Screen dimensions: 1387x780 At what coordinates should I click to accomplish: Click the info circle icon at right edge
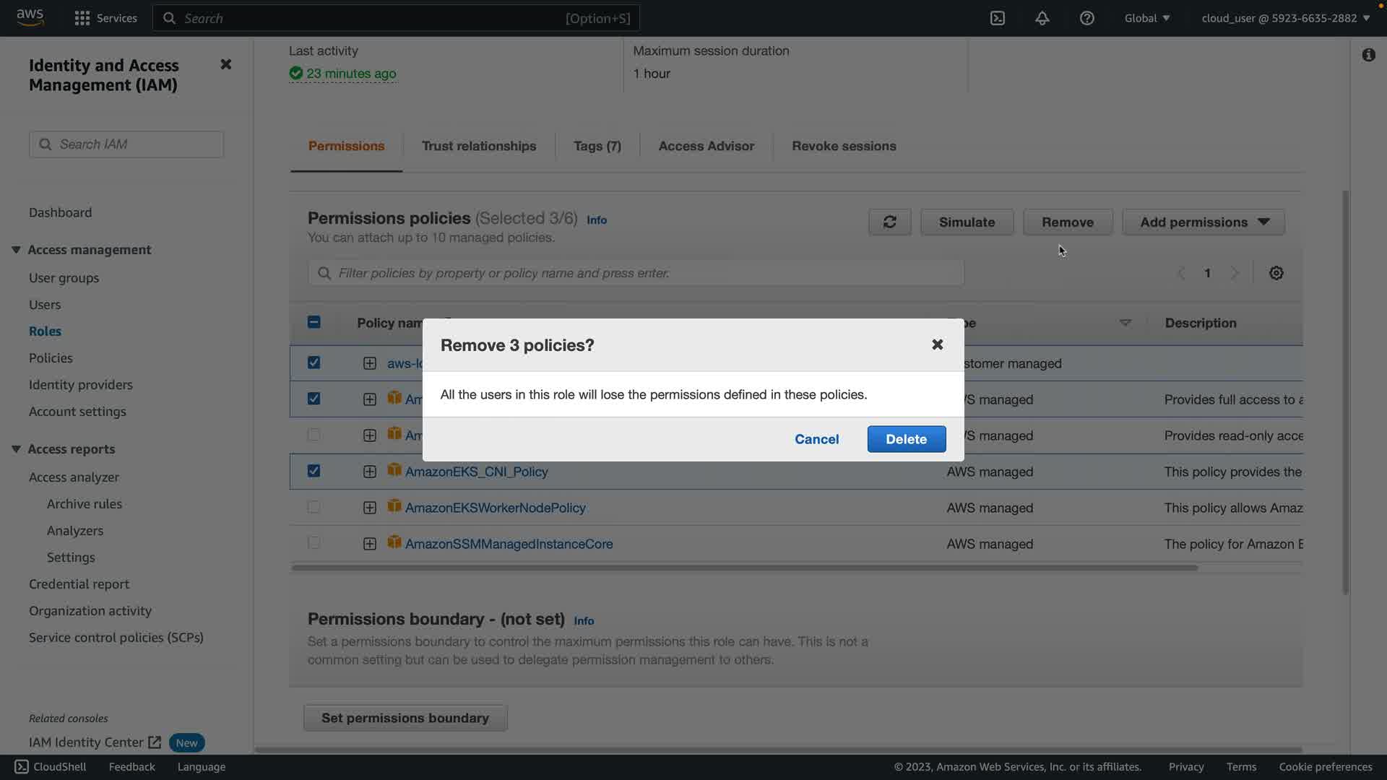[1368, 55]
